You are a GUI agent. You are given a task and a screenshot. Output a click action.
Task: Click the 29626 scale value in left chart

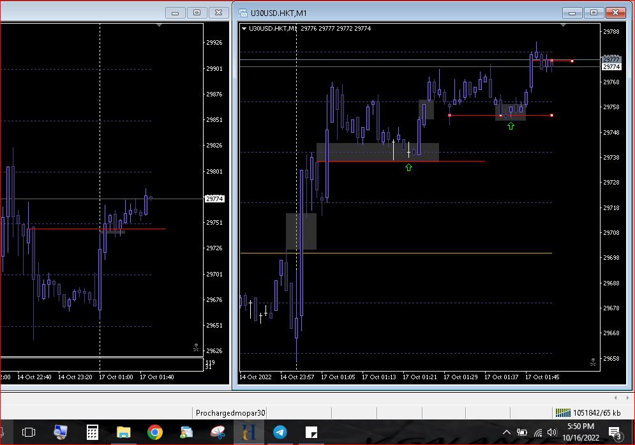point(214,351)
